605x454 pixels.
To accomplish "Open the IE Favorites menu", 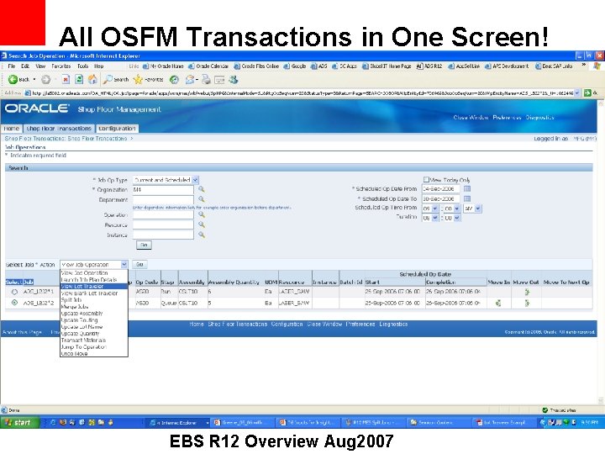I will [61, 66].
